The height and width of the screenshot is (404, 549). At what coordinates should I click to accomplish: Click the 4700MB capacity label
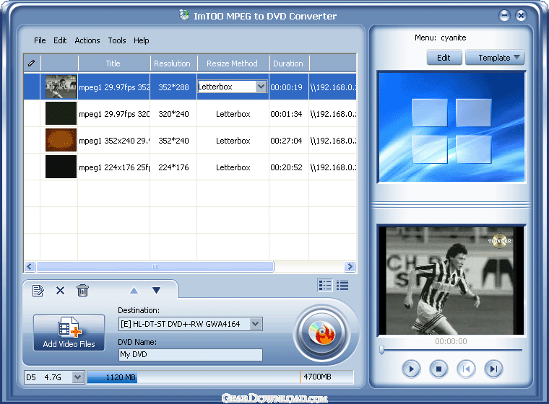(317, 377)
